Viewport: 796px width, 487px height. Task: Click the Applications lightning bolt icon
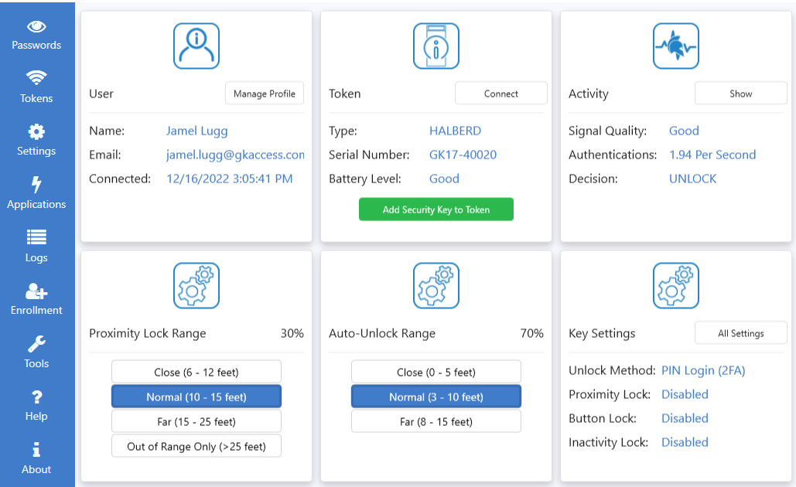[36, 183]
